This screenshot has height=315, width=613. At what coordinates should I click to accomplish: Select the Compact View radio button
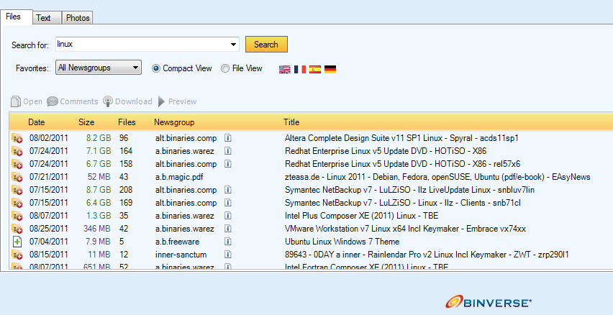(x=156, y=68)
